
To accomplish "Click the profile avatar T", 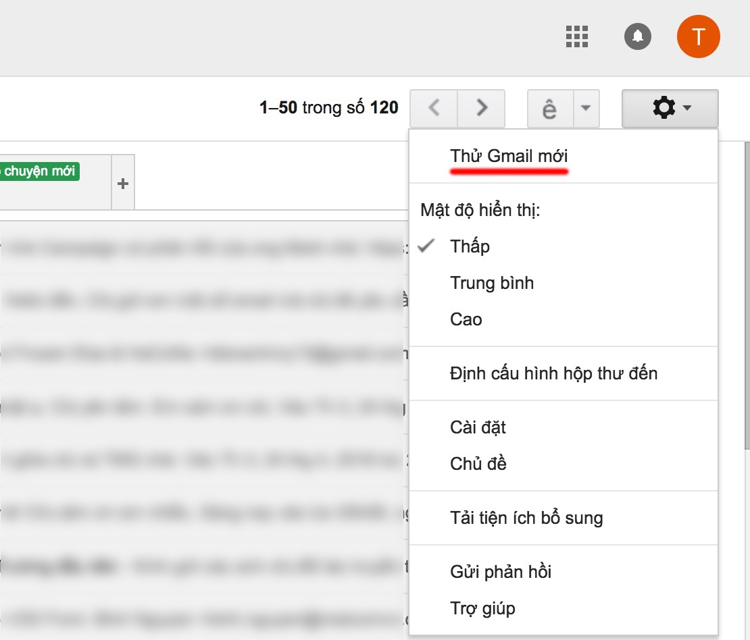I will click(699, 36).
